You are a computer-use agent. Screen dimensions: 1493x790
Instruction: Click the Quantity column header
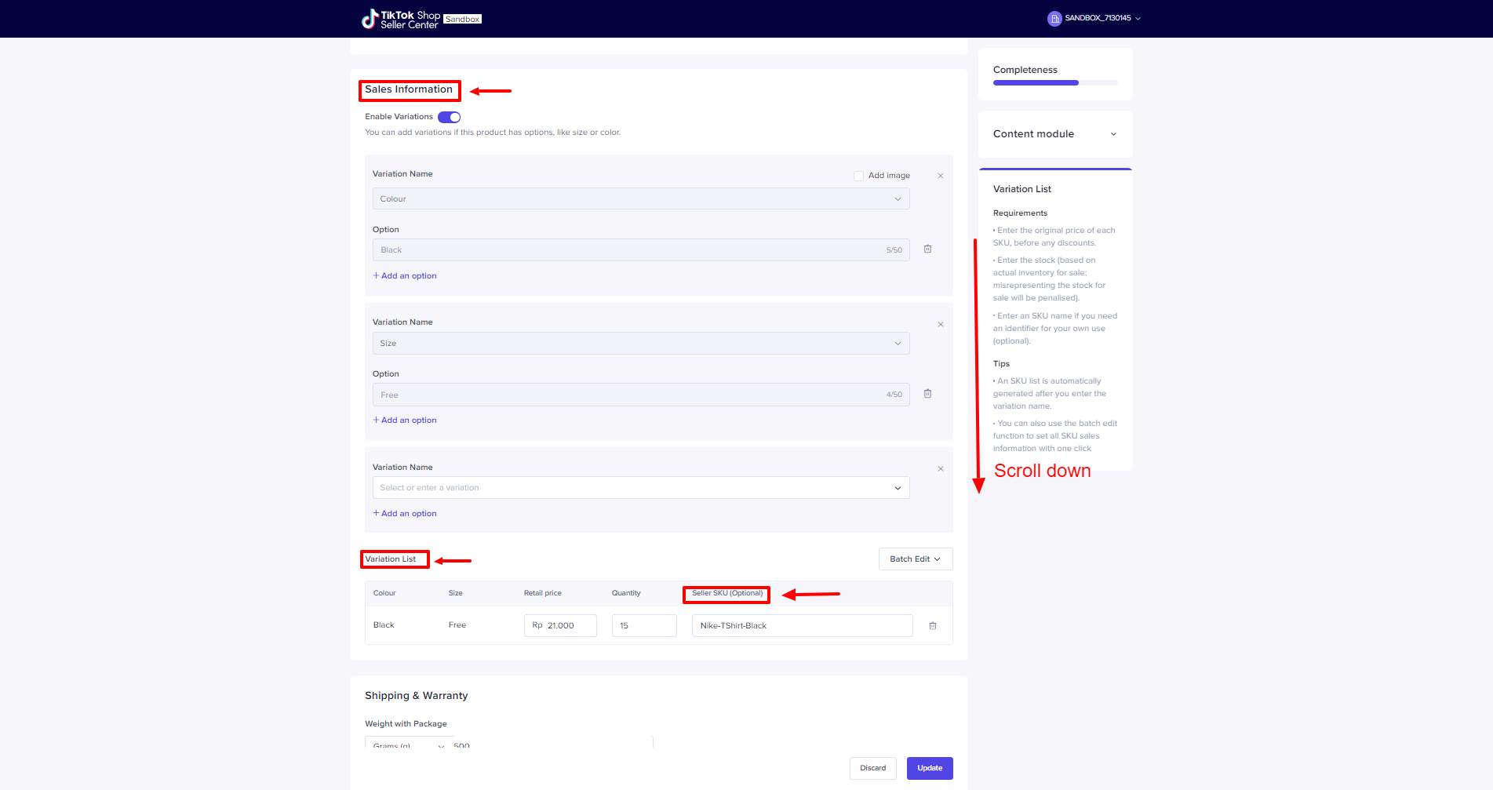[626, 593]
